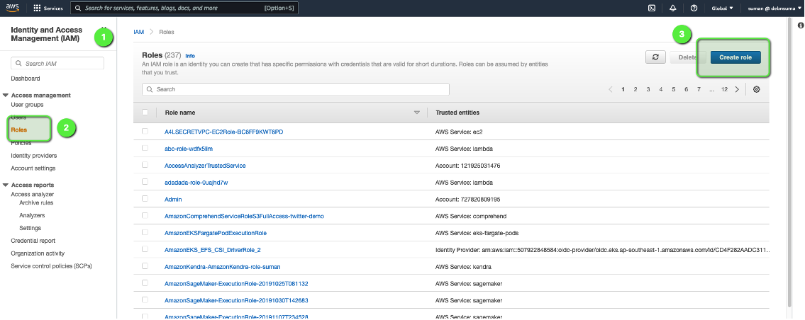
Task: Open the help question mark menu
Action: coord(694,8)
